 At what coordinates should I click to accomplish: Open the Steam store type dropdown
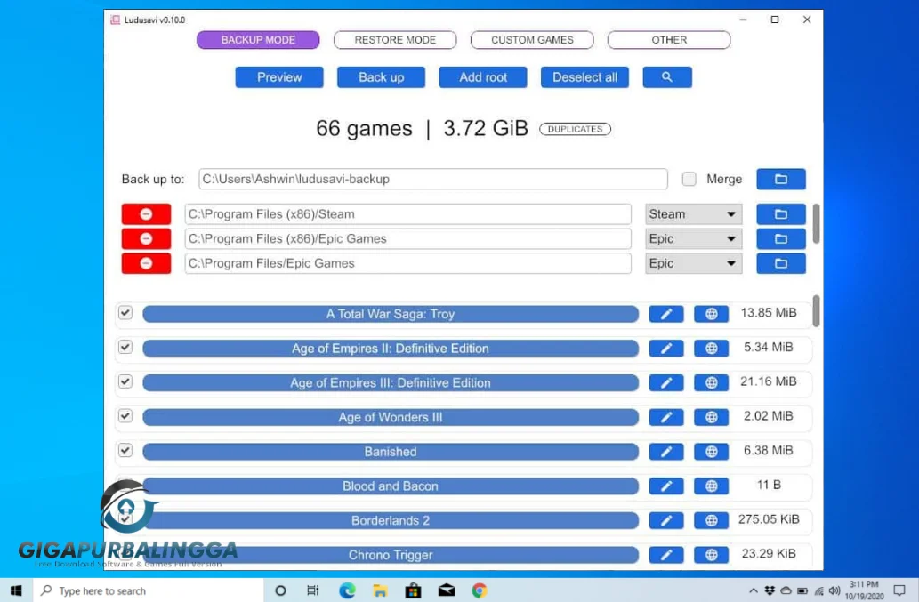[693, 214]
